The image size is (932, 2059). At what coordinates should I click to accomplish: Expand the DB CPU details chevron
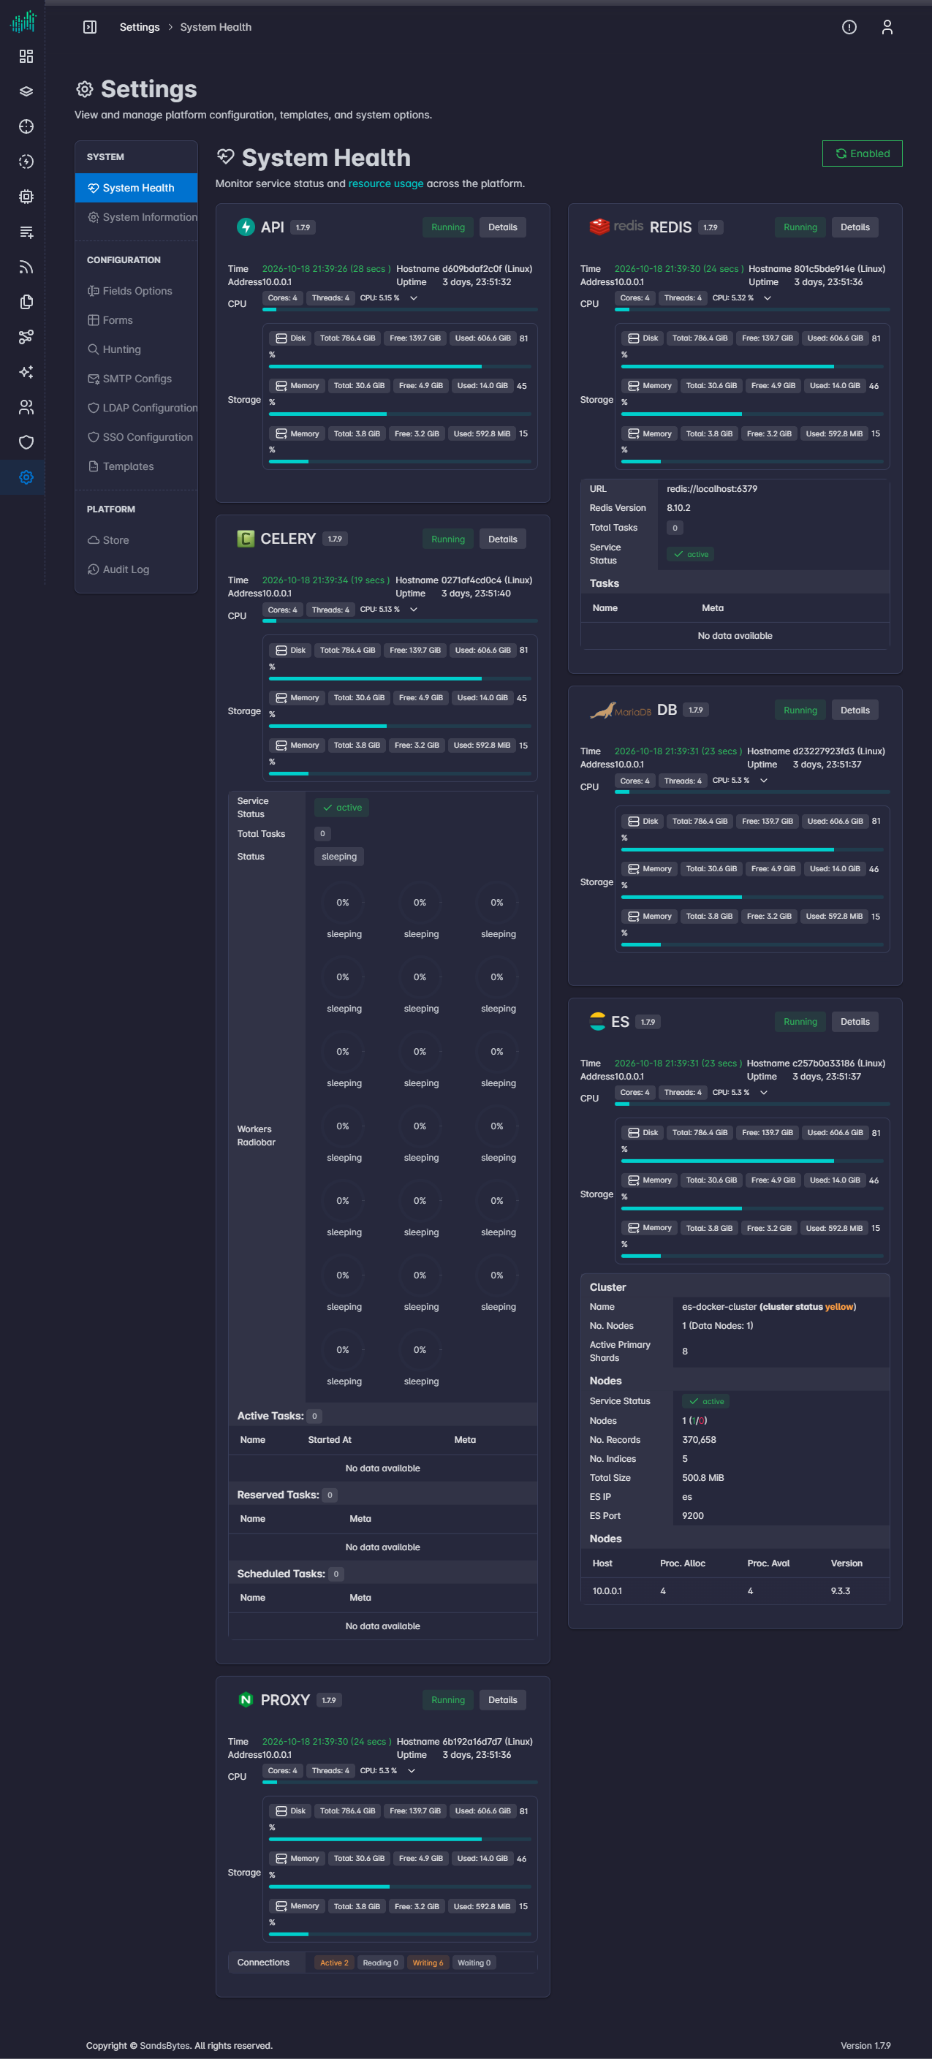[763, 781]
